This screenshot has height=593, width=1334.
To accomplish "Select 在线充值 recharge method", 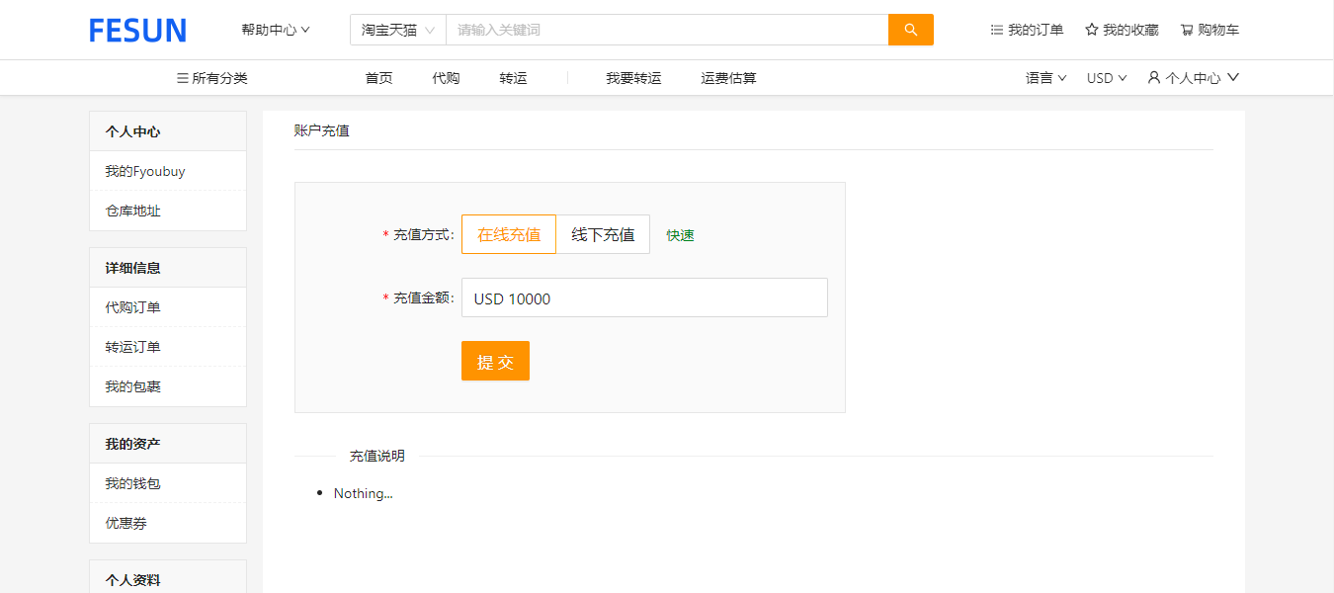I will pos(508,234).
